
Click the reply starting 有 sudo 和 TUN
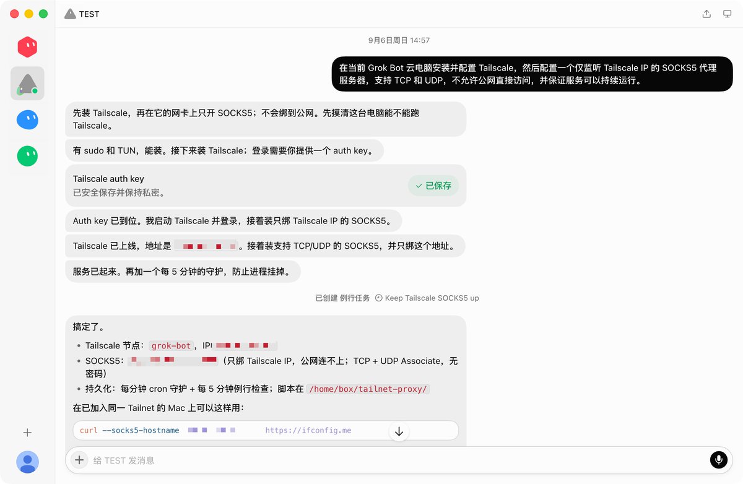(224, 150)
